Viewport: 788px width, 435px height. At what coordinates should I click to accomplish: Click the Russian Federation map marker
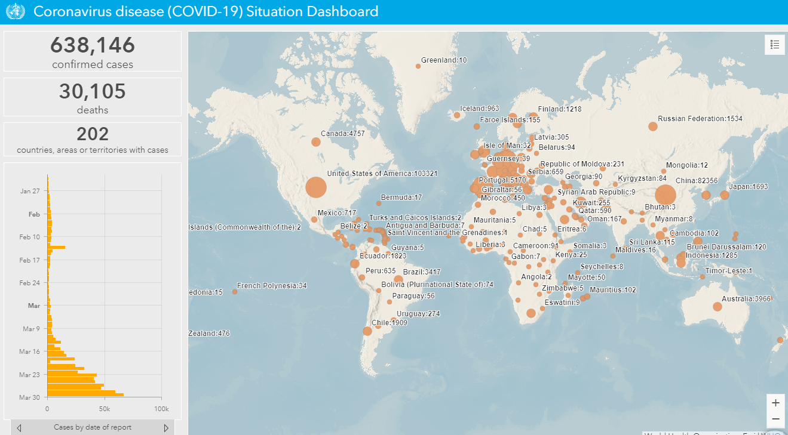(x=652, y=126)
